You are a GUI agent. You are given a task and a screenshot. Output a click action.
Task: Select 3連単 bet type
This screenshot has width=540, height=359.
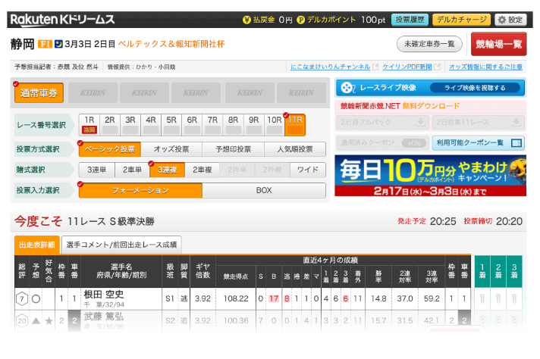click(x=97, y=170)
